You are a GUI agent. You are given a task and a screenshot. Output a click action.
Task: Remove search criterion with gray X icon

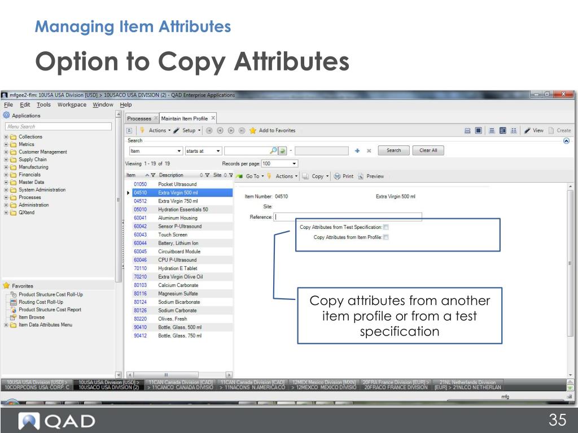click(369, 151)
